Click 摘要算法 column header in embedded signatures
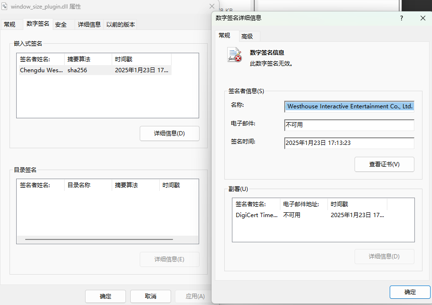432x305 pixels. (88, 59)
